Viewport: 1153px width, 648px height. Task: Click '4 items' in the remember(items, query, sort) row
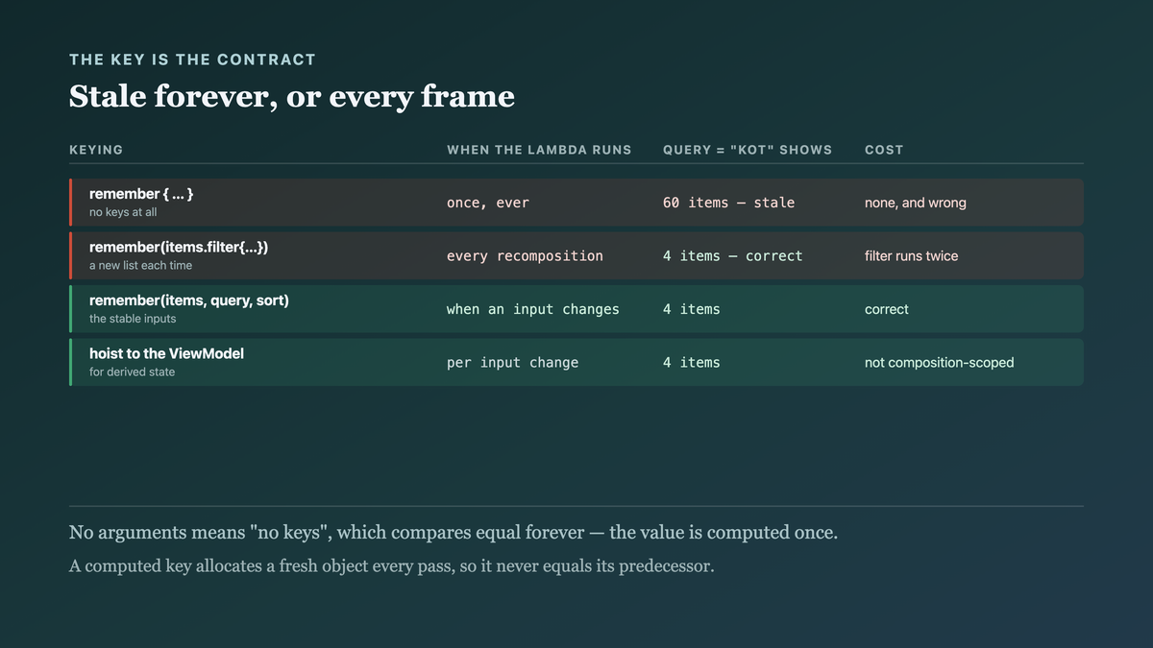tap(691, 309)
